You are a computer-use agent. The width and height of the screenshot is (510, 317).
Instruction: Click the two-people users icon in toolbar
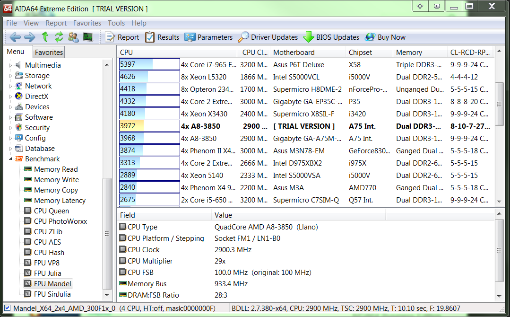(x=73, y=37)
